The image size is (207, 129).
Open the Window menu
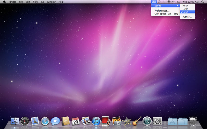pyautogui.click(x=51, y=2)
